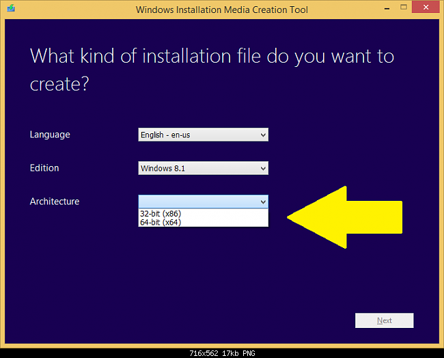This screenshot has width=444, height=358.
Task: Click the Architecture label text
Action: coord(55,202)
